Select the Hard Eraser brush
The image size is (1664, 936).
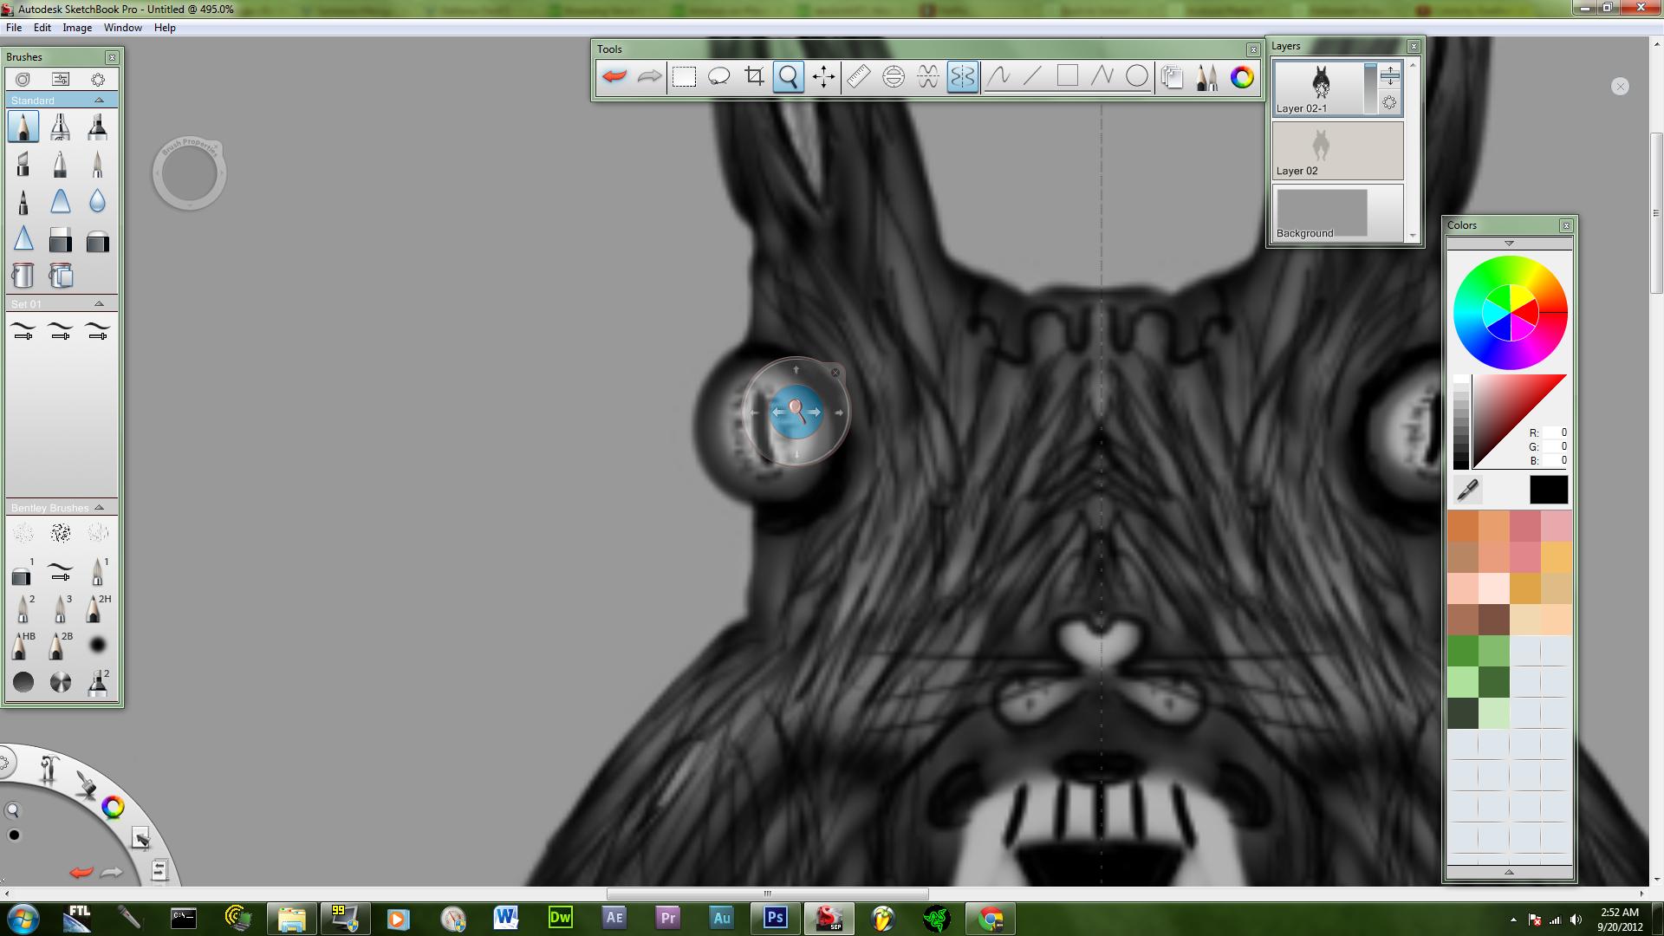pos(61,239)
